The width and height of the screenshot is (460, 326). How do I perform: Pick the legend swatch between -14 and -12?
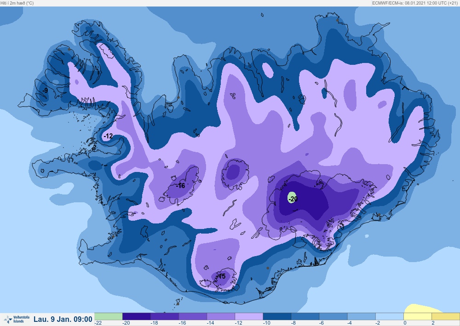(221, 316)
